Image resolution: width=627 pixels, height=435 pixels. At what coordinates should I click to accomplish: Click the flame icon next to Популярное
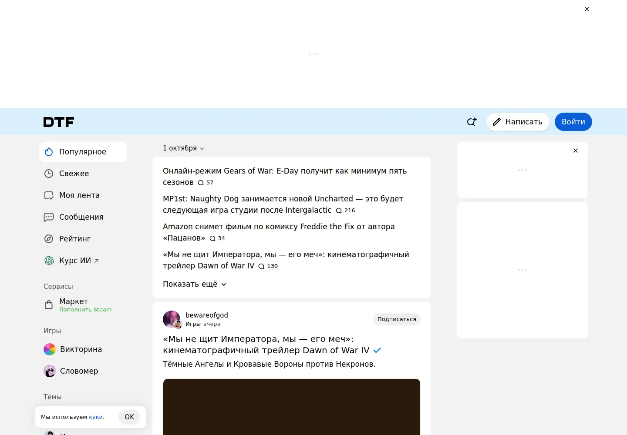click(x=49, y=152)
